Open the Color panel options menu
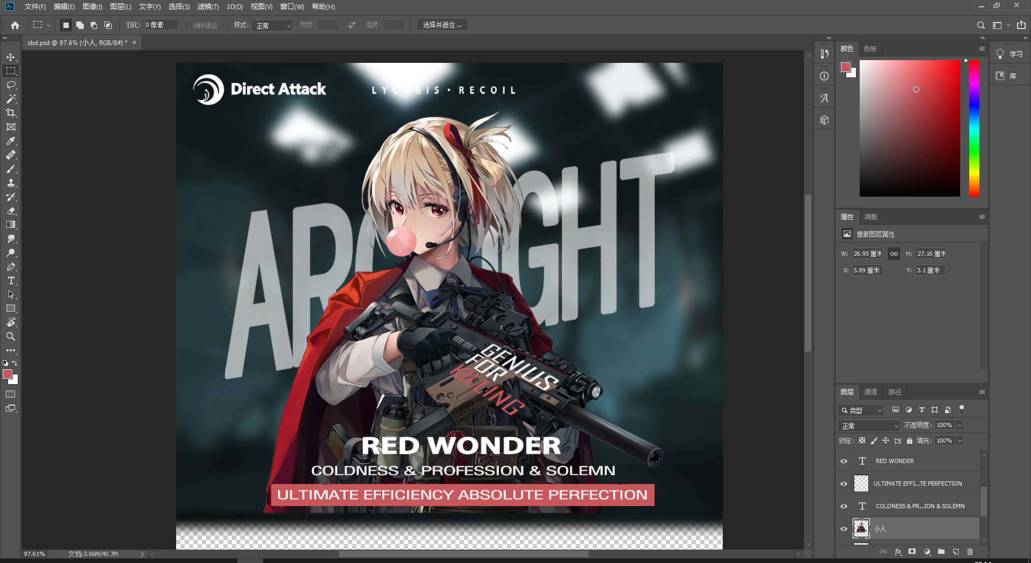 pos(982,48)
